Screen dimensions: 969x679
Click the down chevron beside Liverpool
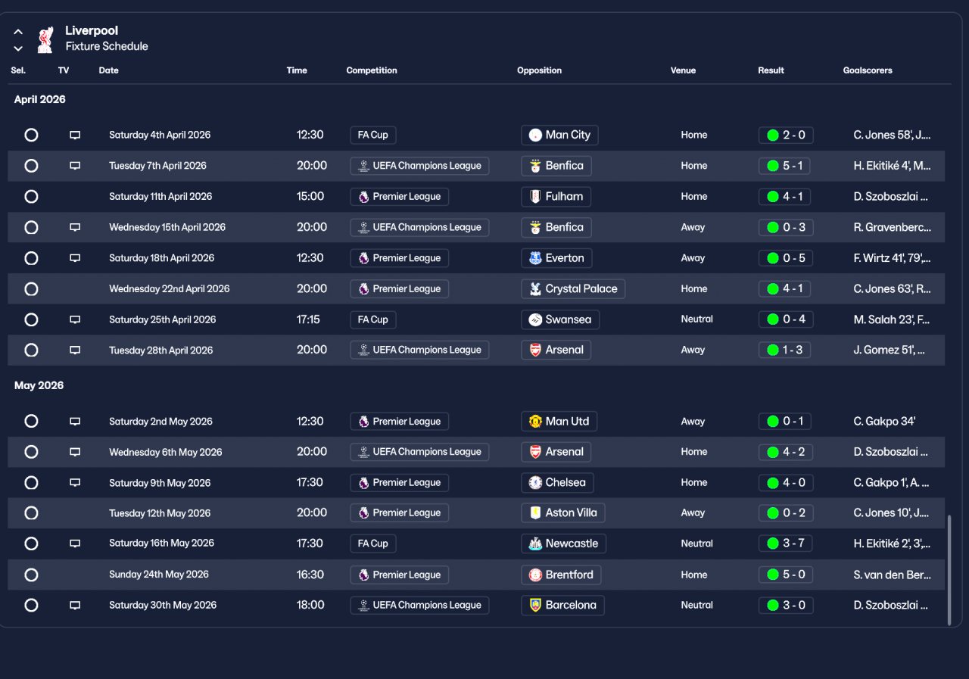[18, 48]
